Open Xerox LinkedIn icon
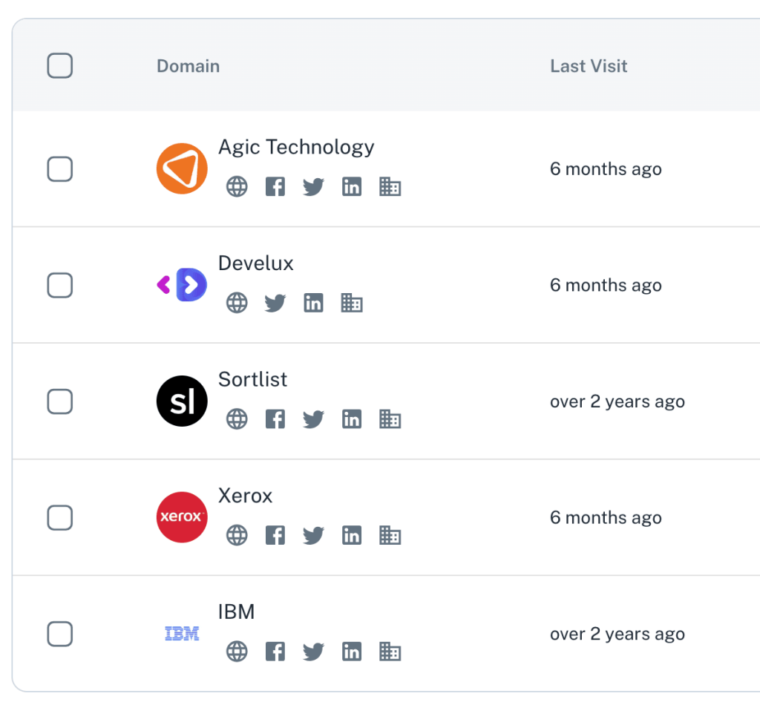The height and width of the screenshot is (705, 760). pos(352,535)
